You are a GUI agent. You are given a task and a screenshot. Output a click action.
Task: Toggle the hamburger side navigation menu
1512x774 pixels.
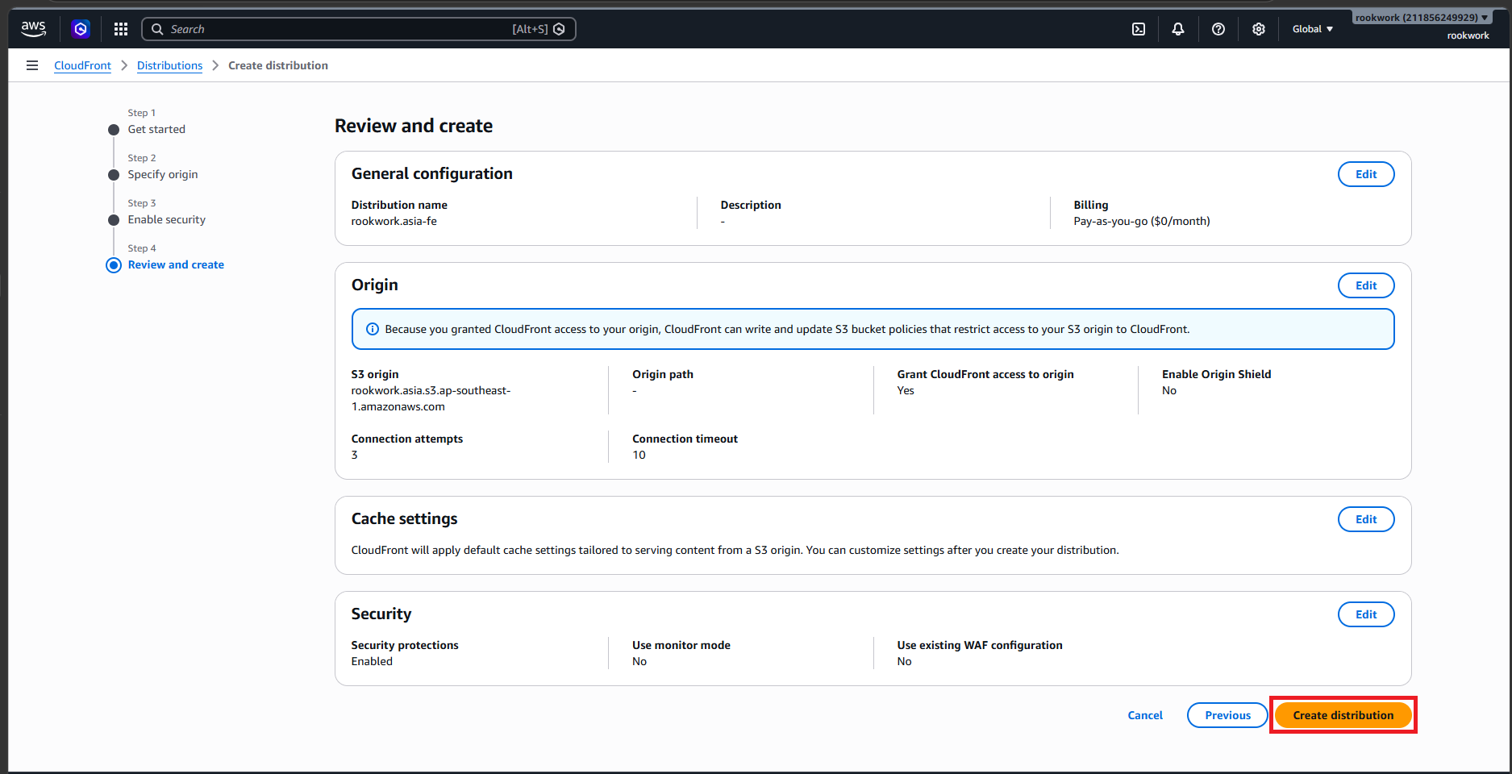coord(32,65)
